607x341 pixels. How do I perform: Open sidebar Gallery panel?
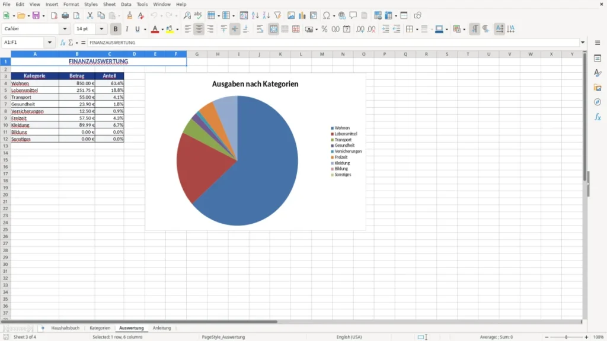598,88
